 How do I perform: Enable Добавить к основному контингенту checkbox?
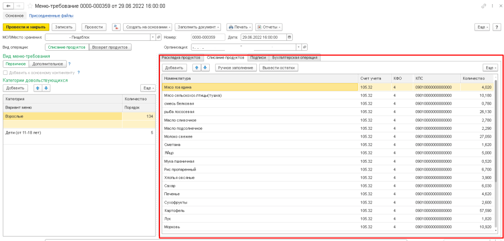[x=5, y=72]
